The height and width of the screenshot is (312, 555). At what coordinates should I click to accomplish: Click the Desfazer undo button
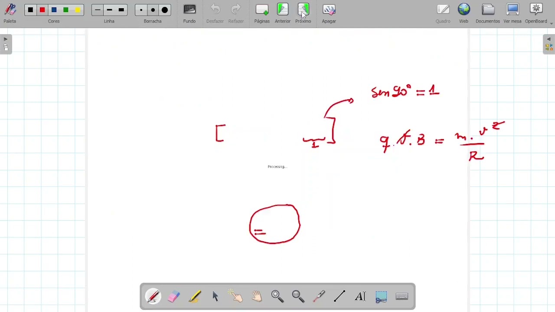[x=215, y=13]
